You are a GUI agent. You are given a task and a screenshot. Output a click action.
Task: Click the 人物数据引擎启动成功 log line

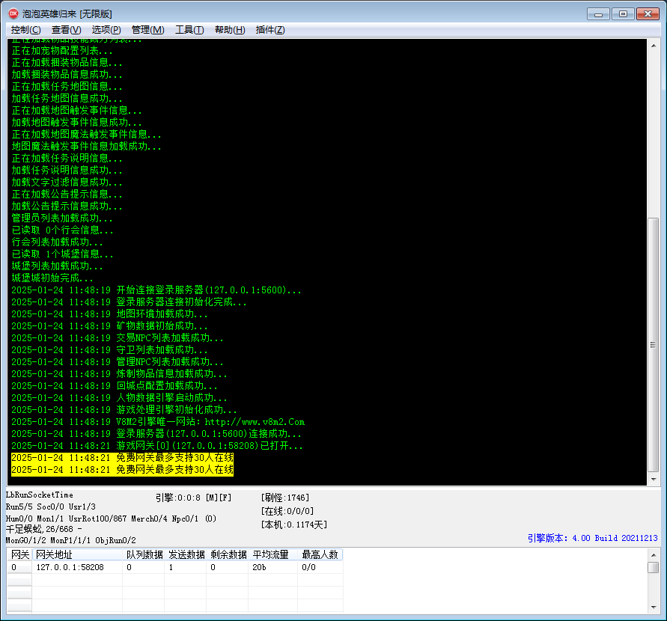point(119,398)
